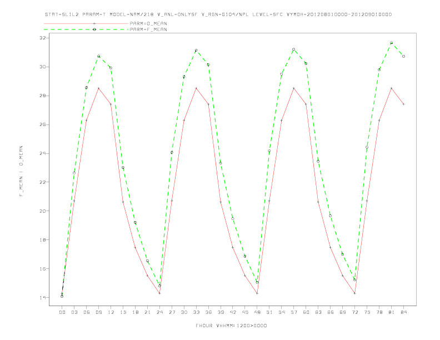
Task: Click the plus marker on the O_MEAN legend line
Action: point(94,23)
